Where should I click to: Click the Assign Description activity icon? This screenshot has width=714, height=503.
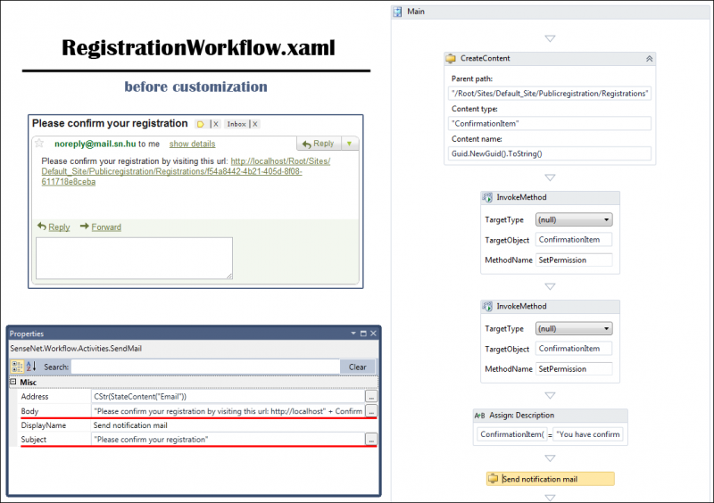click(x=479, y=415)
